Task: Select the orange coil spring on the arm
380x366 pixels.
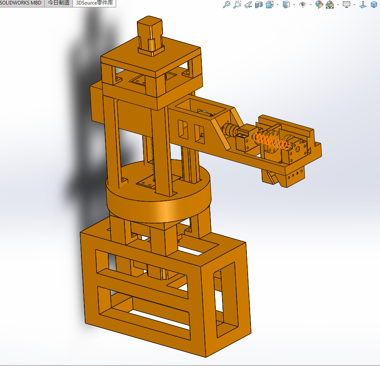Action: click(271, 140)
